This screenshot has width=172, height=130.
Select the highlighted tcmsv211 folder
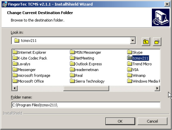tap(138, 58)
